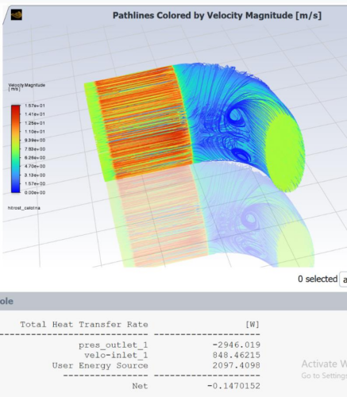Click the 'Pathlines Colored by Velocity Magnitude' title

pyautogui.click(x=217, y=15)
